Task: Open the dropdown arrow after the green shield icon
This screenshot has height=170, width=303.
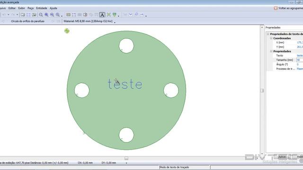Action: (x=118, y=16)
